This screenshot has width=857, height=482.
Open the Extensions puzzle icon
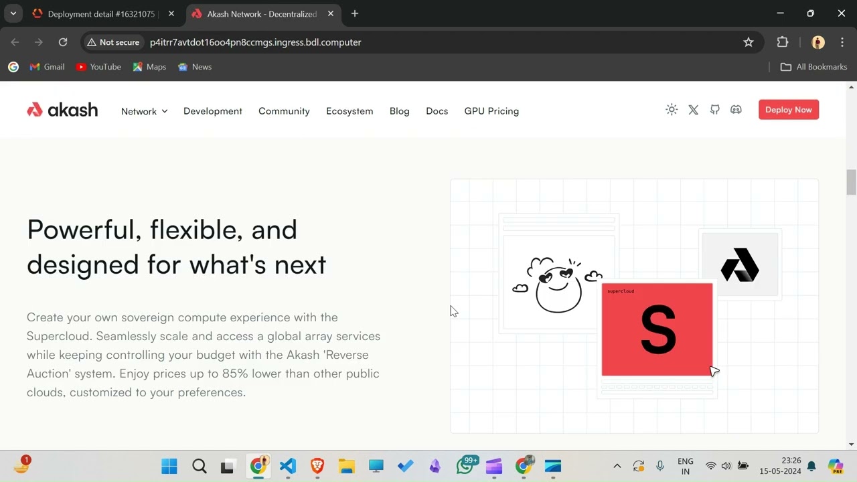point(783,42)
